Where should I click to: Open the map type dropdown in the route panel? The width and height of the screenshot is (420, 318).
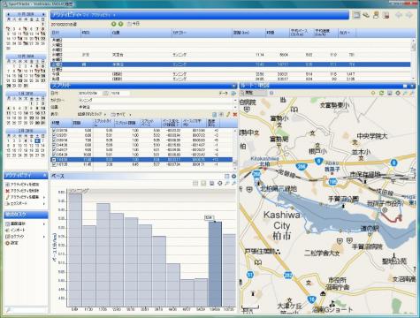(254, 93)
